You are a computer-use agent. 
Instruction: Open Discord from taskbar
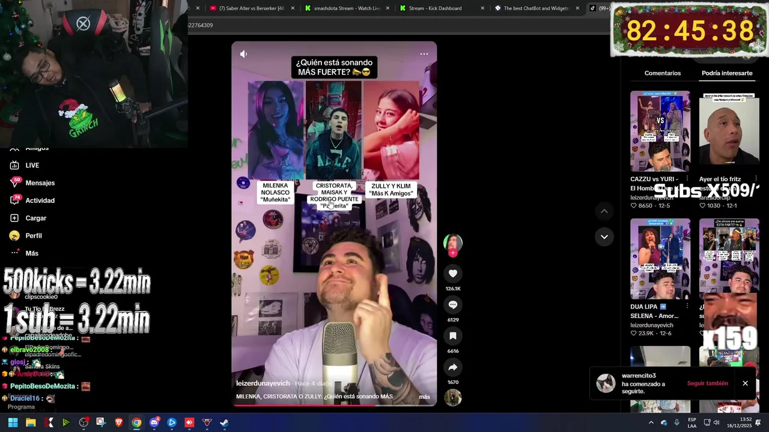pos(154,422)
